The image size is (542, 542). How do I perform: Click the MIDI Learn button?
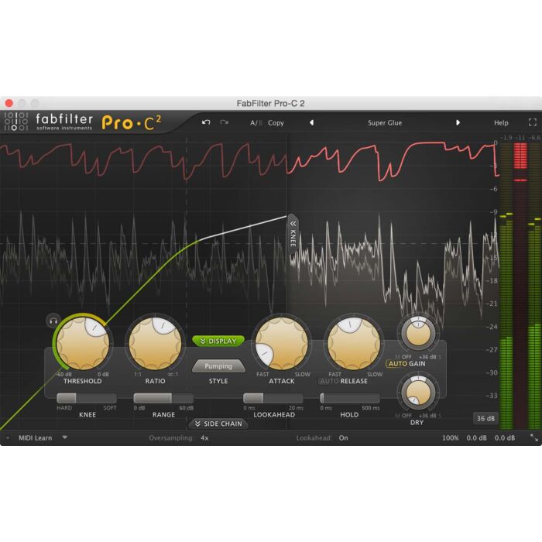(36, 438)
